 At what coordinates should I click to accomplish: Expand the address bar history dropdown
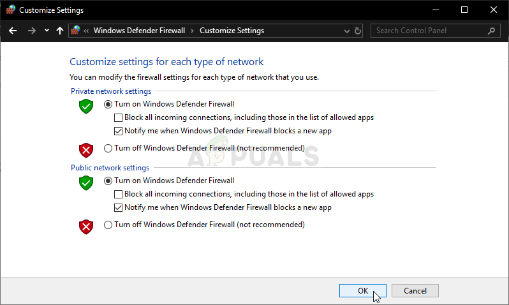pos(346,31)
